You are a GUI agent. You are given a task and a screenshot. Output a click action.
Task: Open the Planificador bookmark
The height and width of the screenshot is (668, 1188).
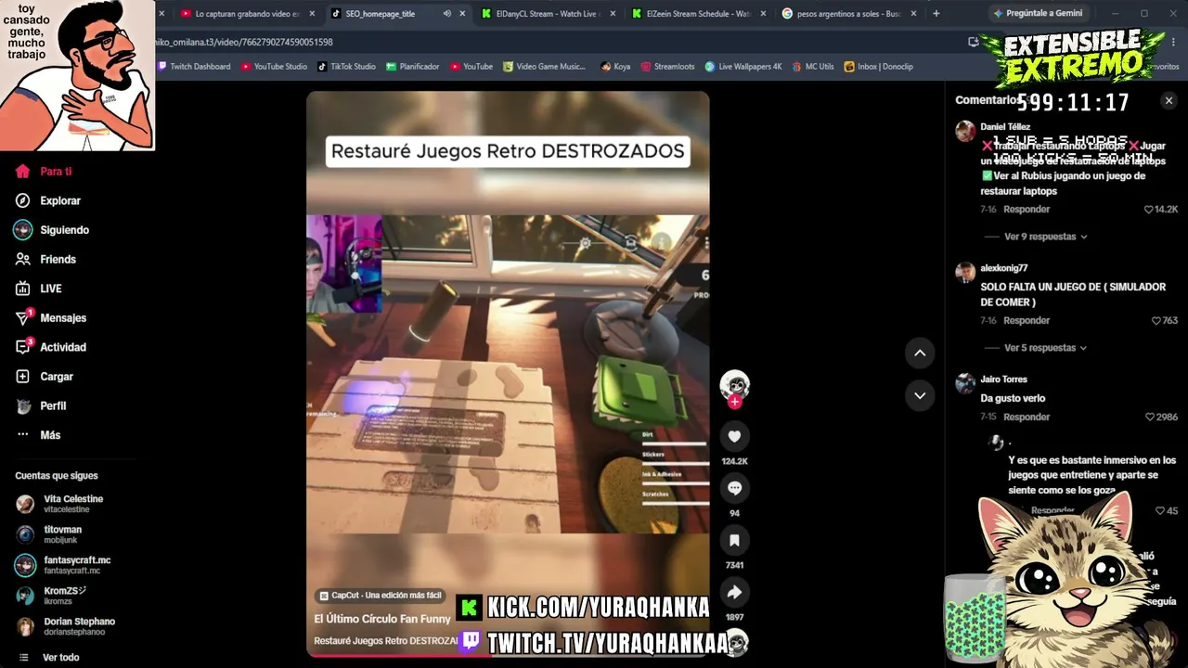click(x=413, y=67)
